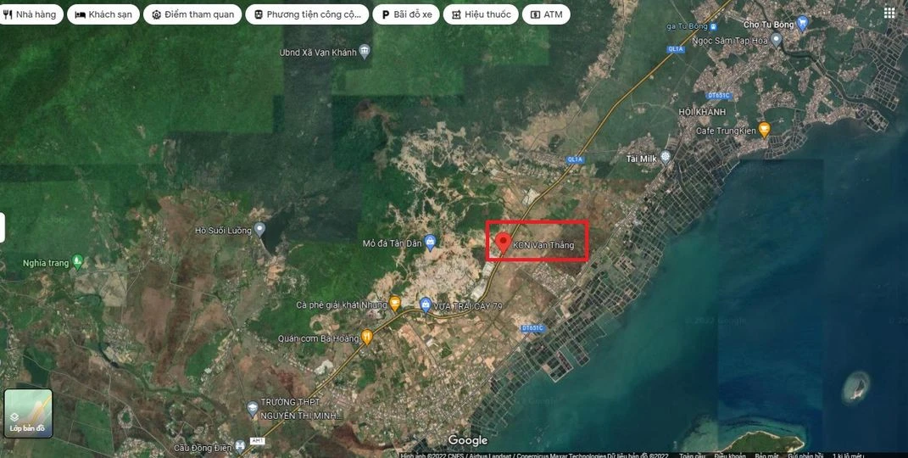Open the Bảo mật privacy link
This screenshot has height=458, width=908.
765,455
